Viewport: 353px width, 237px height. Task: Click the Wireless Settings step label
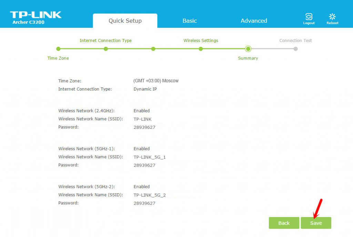[201, 40]
